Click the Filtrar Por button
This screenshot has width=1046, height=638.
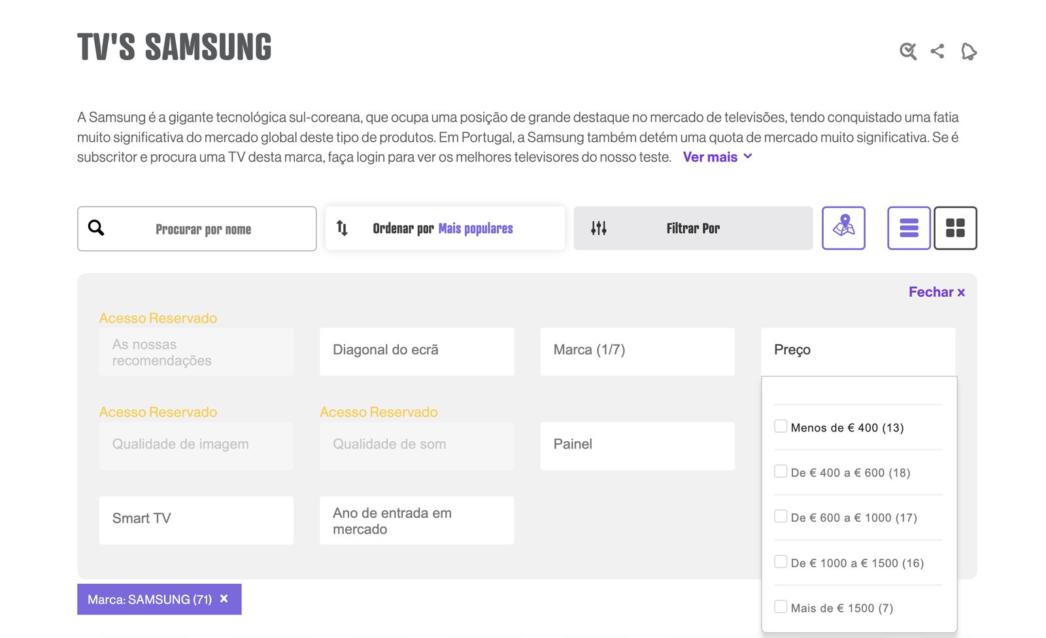[x=693, y=228]
